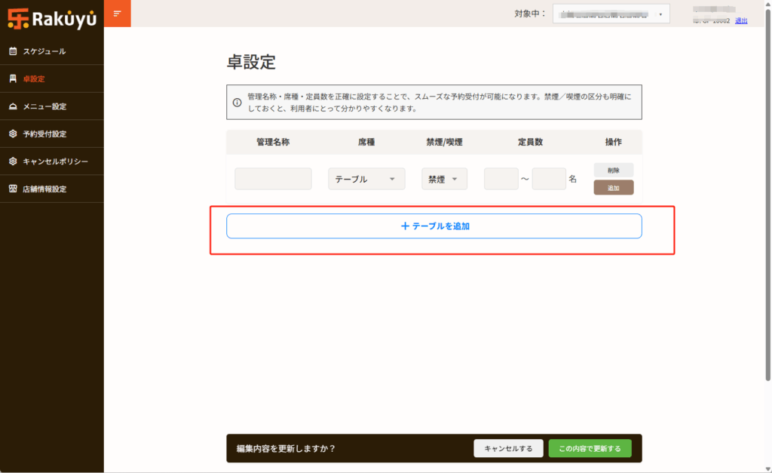Click the gear icon beside 予約受付設定
The width and height of the screenshot is (772, 473).
coord(12,134)
